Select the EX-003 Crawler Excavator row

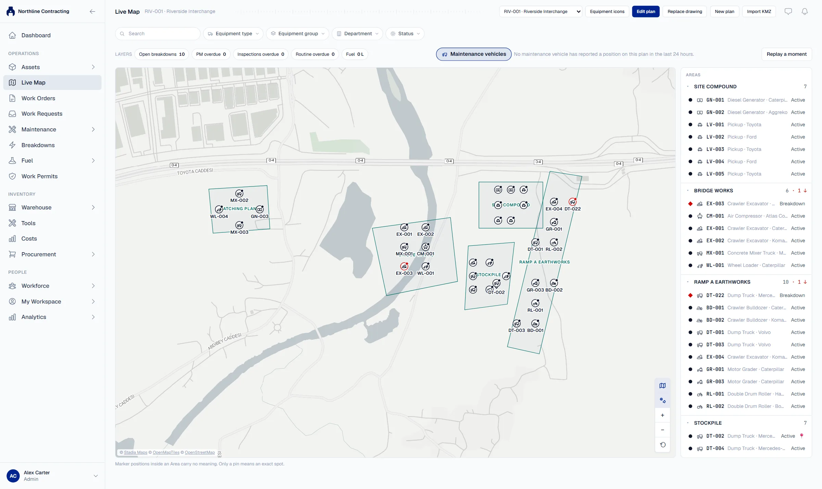tap(746, 204)
